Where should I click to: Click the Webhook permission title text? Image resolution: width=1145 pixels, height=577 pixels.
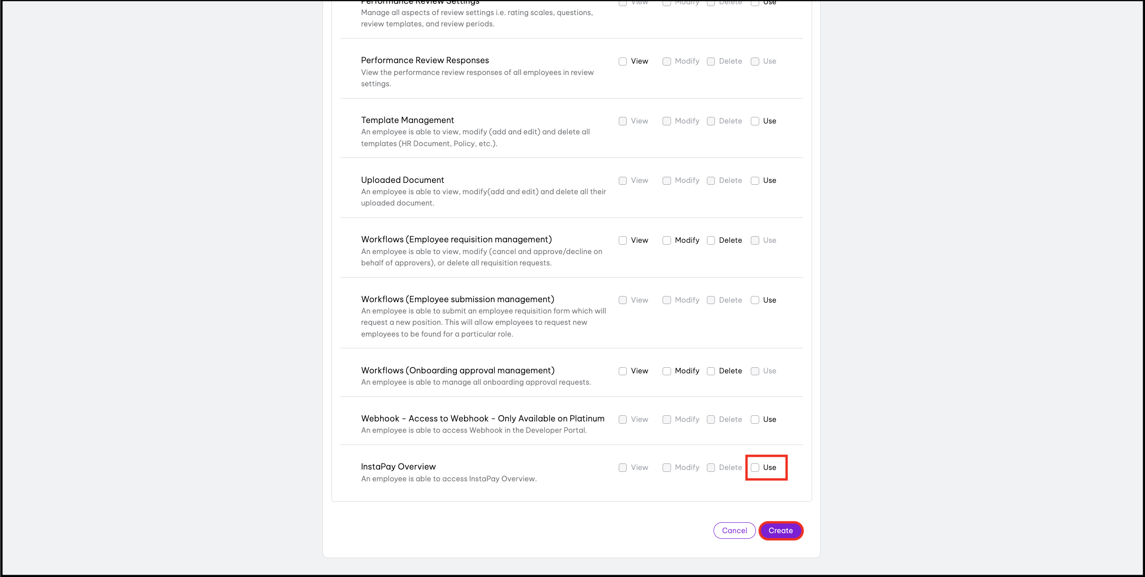click(x=482, y=419)
